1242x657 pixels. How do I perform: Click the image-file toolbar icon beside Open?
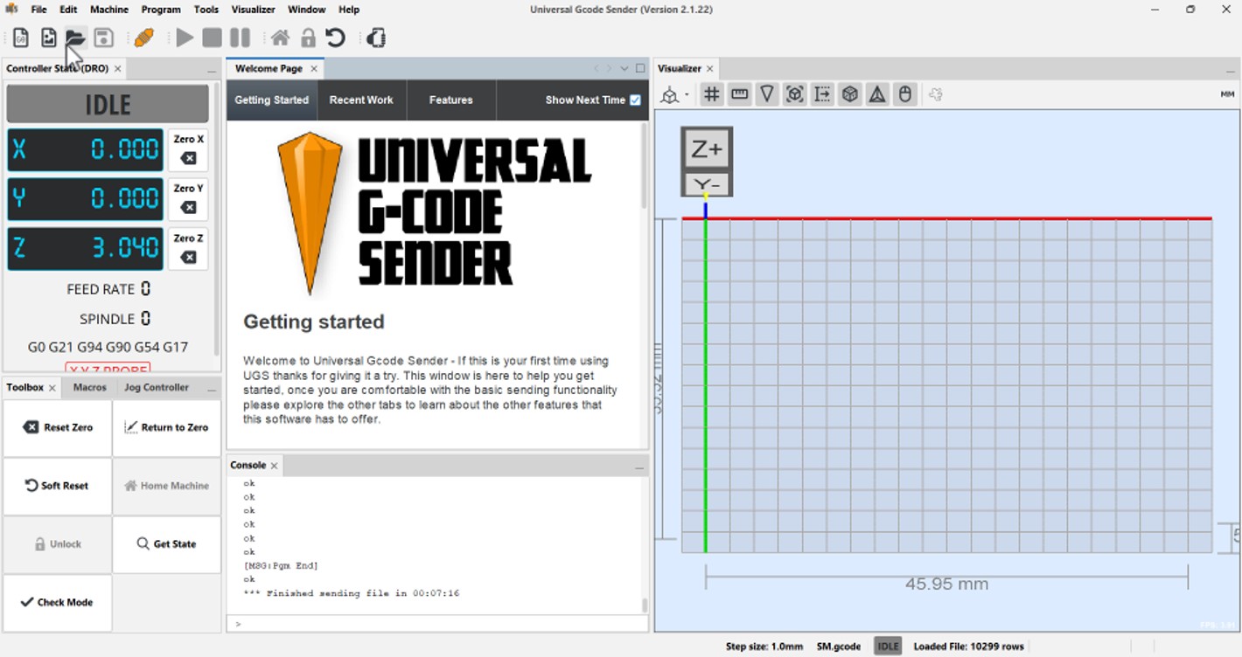point(48,38)
